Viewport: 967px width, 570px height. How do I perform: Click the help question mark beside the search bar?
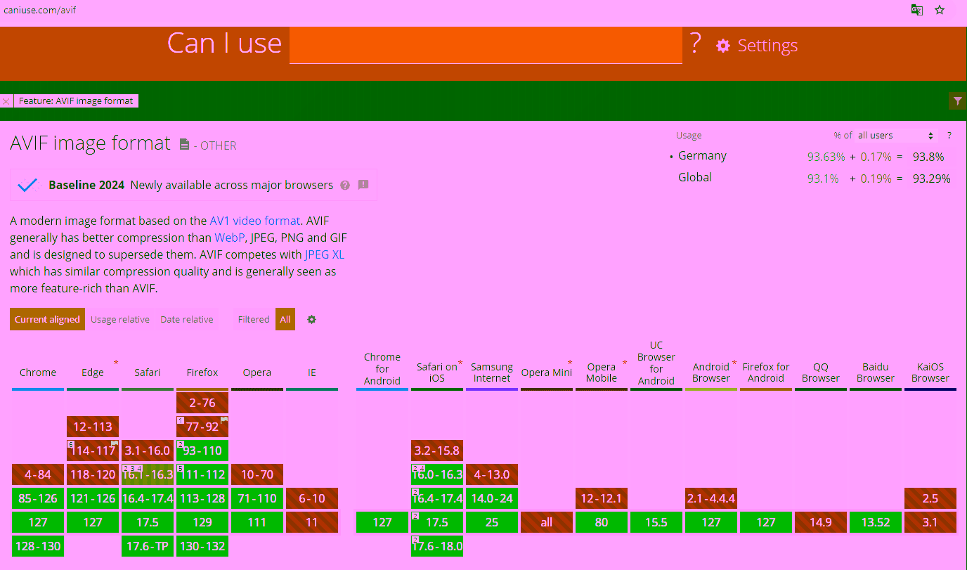pos(694,44)
